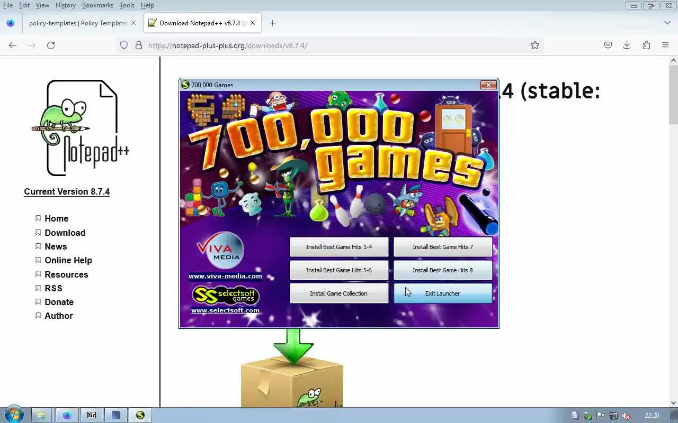Open the History menu
The height and width of the screenshot is (423, 678).
66,5
